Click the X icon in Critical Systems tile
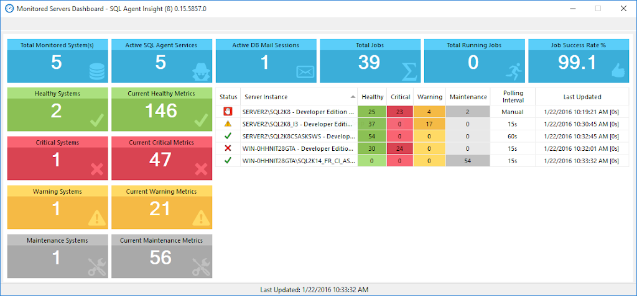 tap(97, 169)
